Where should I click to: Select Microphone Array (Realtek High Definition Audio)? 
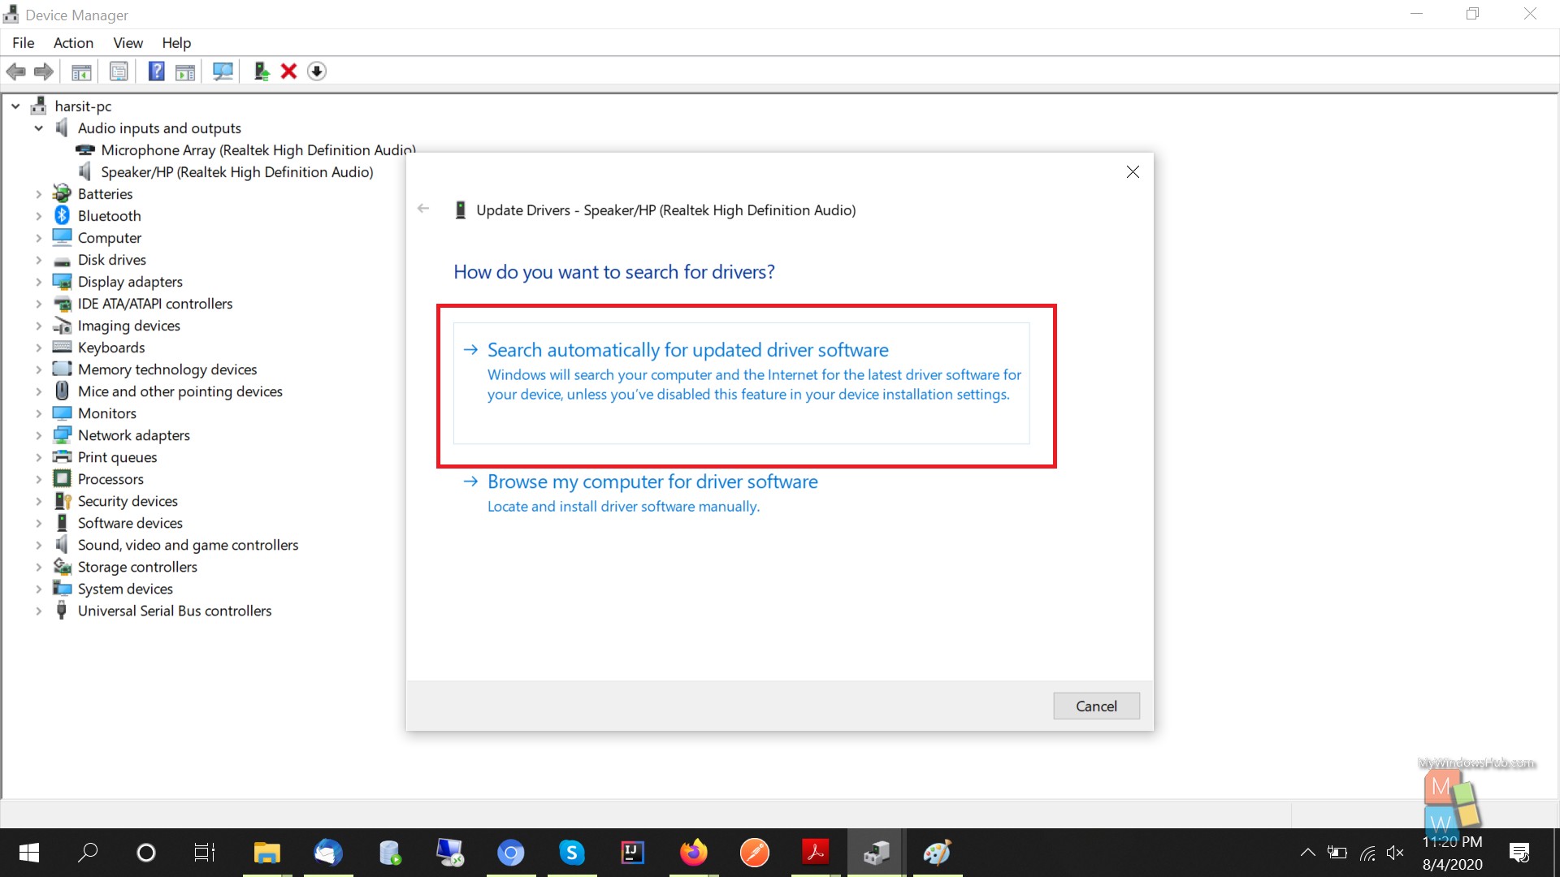coord(258,150)
